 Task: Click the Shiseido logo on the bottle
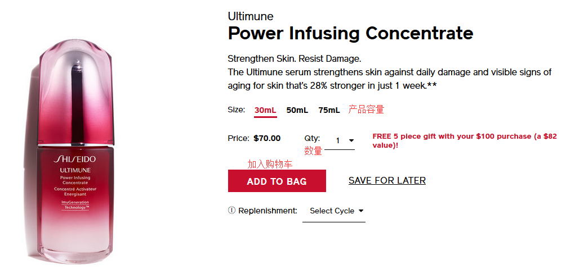pyautogui.click(x=75, y=159)
